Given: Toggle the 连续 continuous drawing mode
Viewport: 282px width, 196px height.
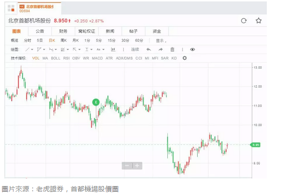Looking at the screenshot, I should 135,49.
